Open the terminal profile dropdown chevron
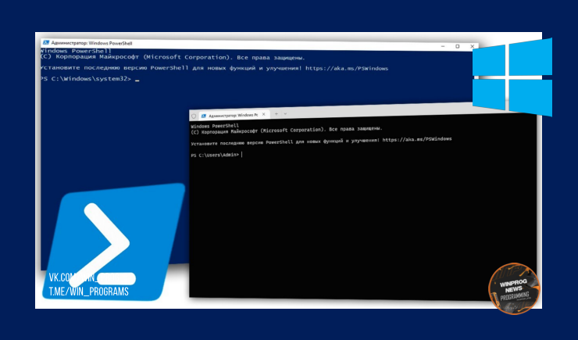This screenshot has height=340, width=578. point(285,114)
